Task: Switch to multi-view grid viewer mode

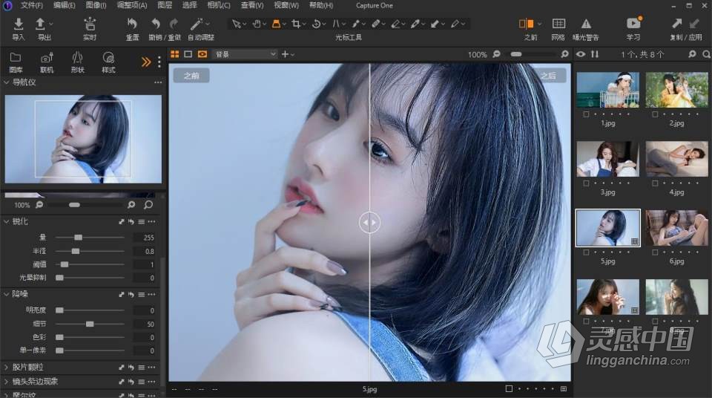Action: point(175,54)
